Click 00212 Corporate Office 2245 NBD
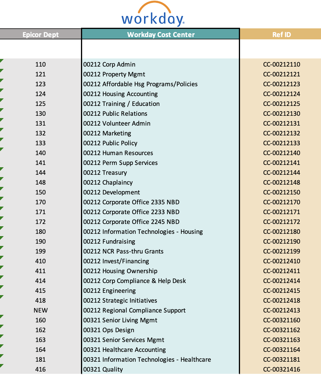 point(161,222)
